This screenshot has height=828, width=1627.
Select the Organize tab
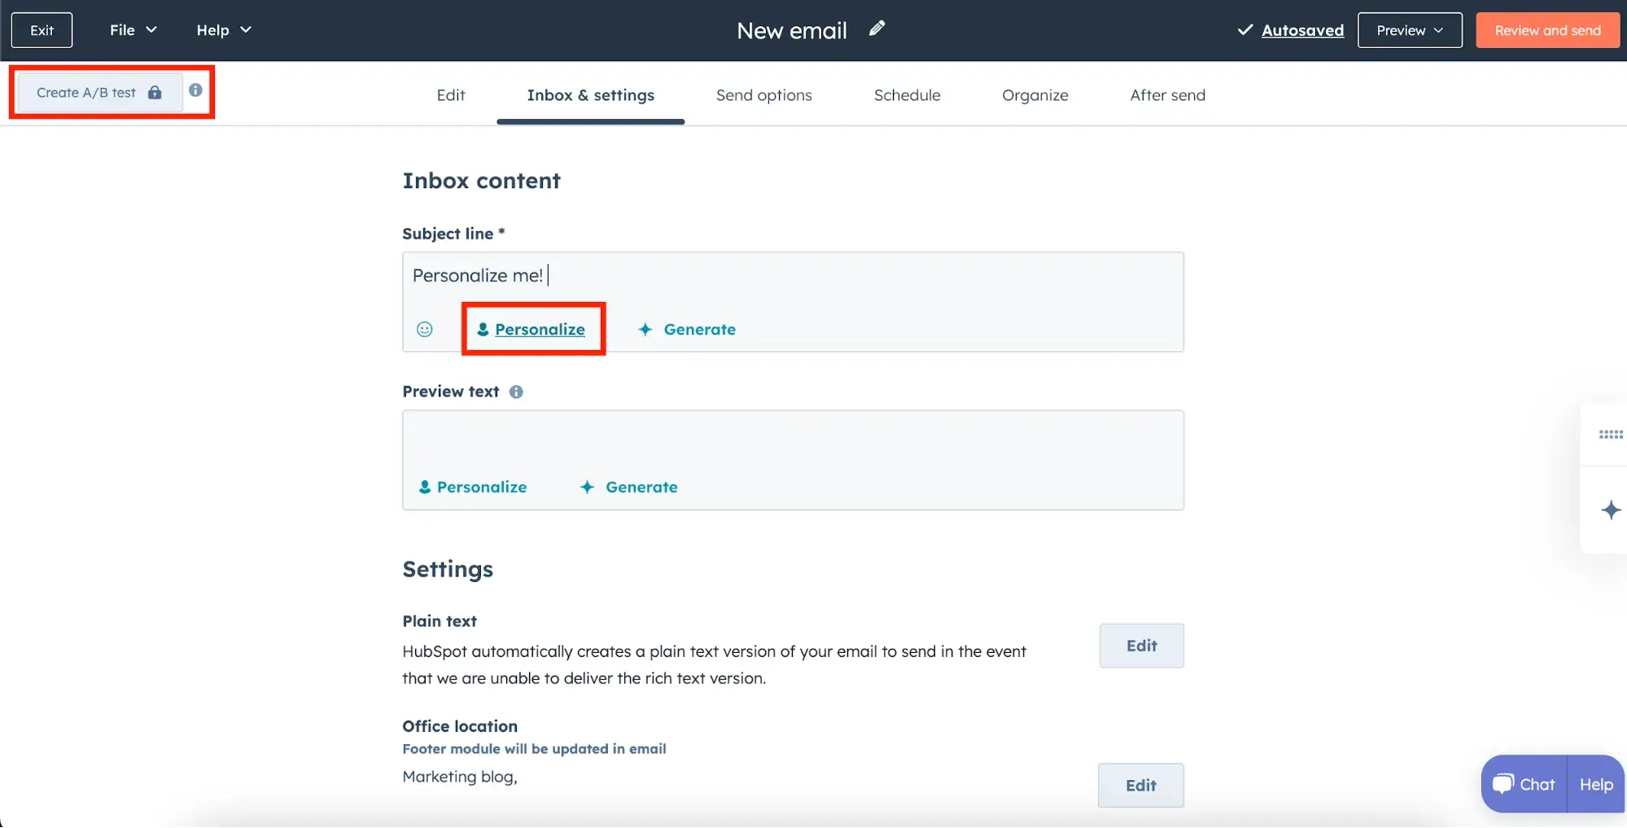pyautogui.click(x=1034, y=95)
